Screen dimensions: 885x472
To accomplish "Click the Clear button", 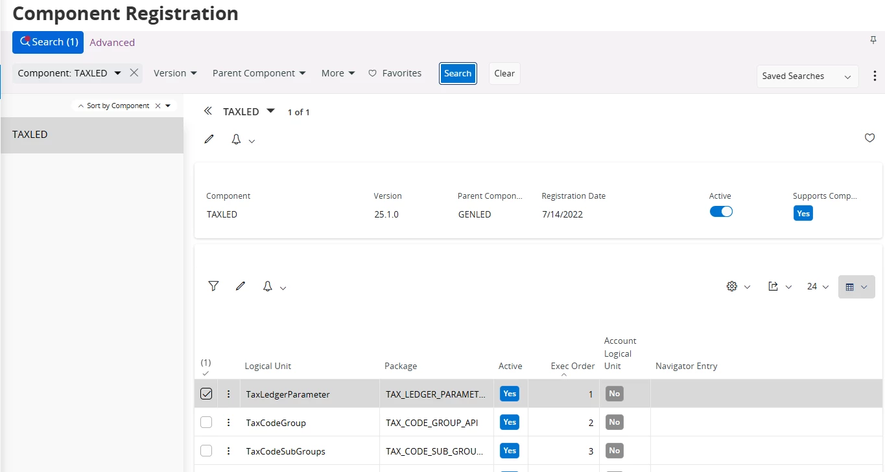I will click(504, 73).
